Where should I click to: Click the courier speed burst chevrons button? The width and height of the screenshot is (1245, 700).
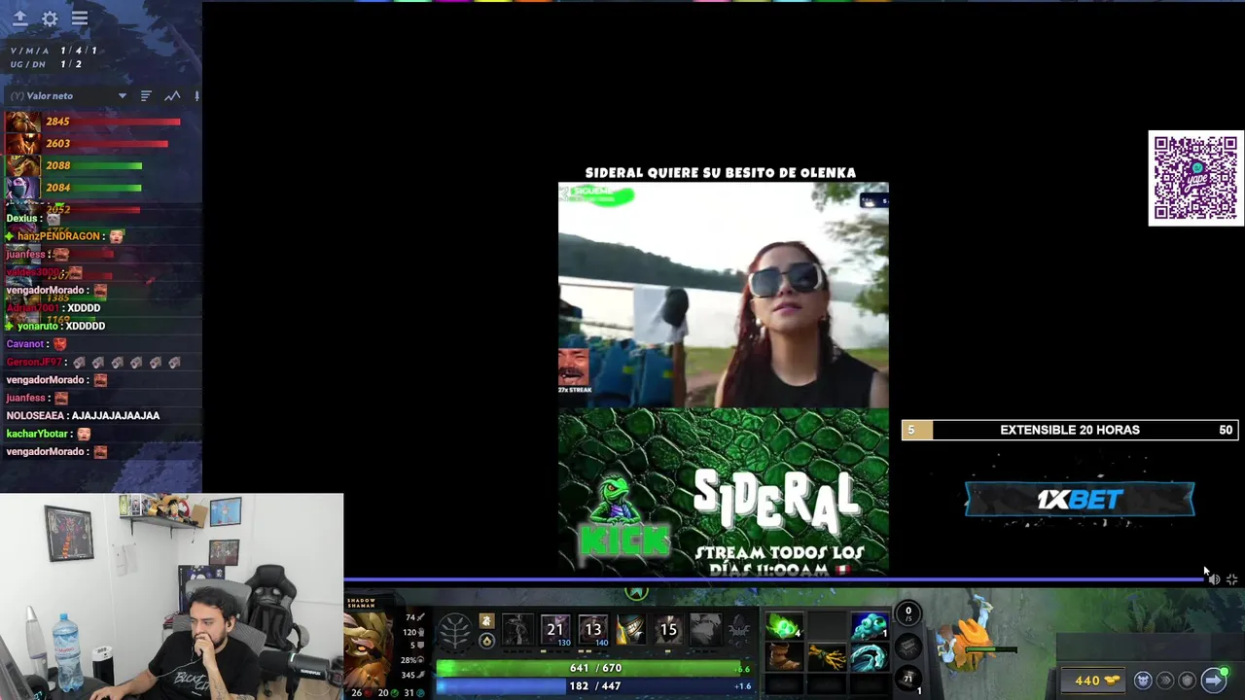point(1165,681)
